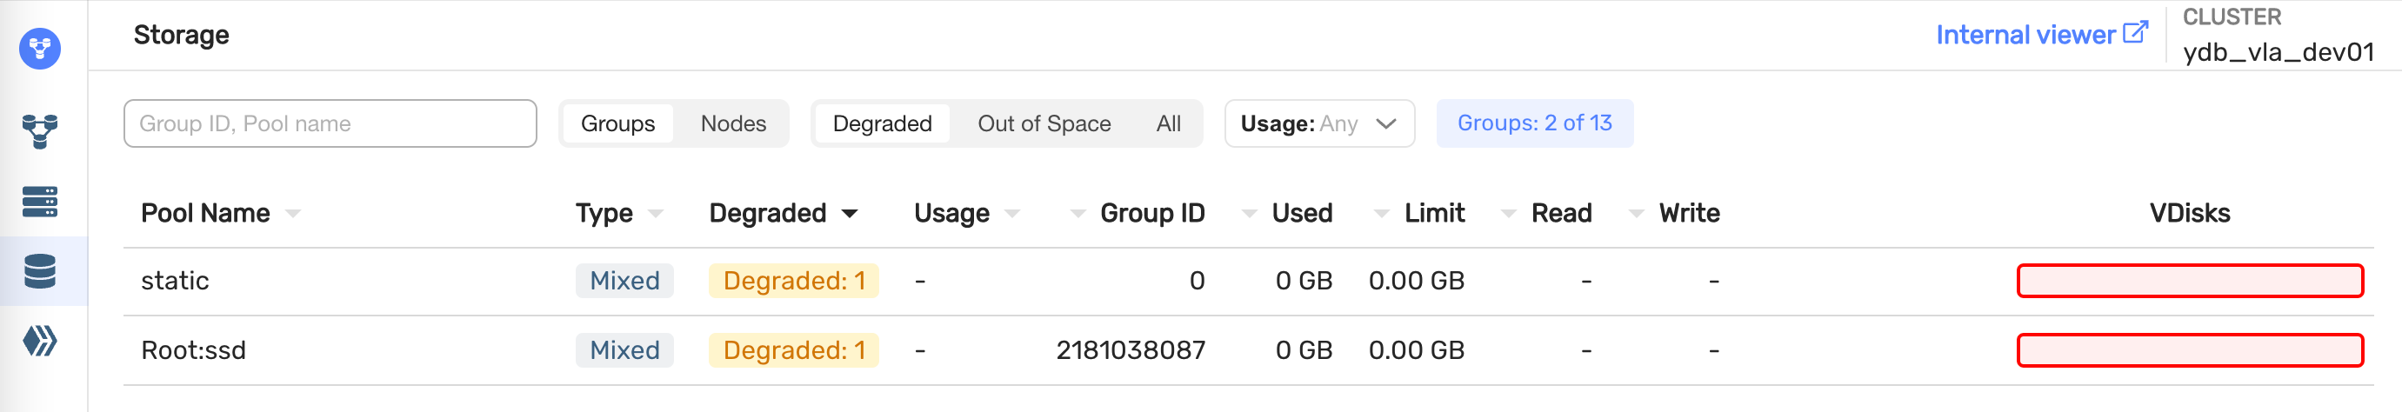Switch view to Nodes

[733, 124]
